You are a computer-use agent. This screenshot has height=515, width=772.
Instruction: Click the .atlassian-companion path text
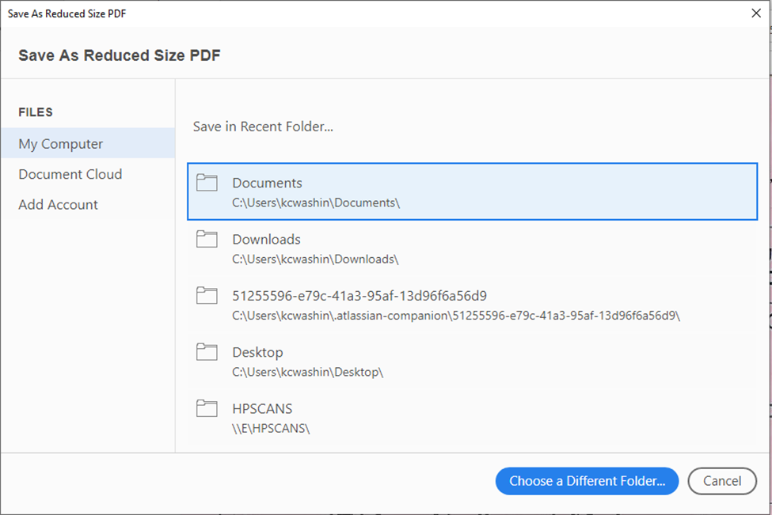456,315
